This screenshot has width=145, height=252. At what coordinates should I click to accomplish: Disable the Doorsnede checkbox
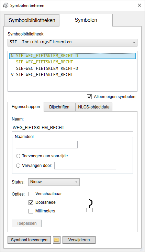point(31,202)
